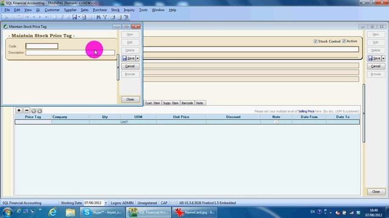Open the File menu
The height and width of the screenshot is (218, 389).
[x=7, y=10]
